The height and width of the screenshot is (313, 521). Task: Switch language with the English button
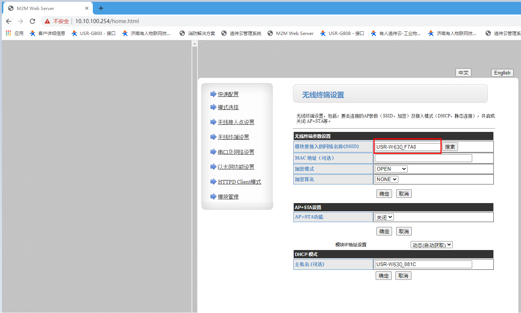(502, 73)
